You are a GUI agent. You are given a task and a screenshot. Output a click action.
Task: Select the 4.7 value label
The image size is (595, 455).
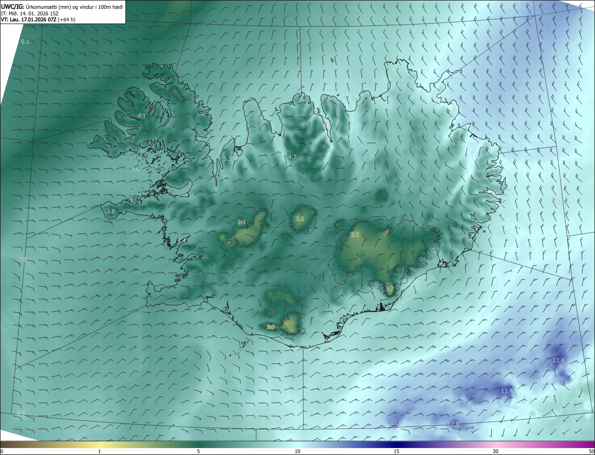(x=292, y=157)
